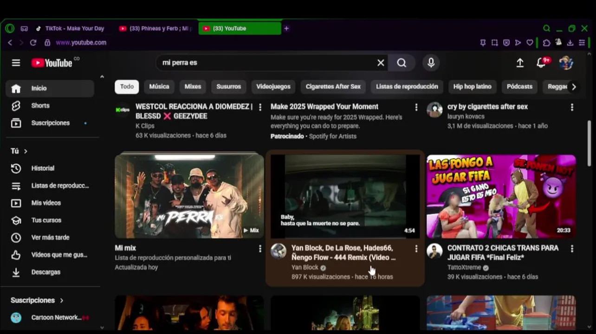Viewport: 596px width, 334px height.
Task: Open Descargas in sidebar
Action: tap(50, 272)
